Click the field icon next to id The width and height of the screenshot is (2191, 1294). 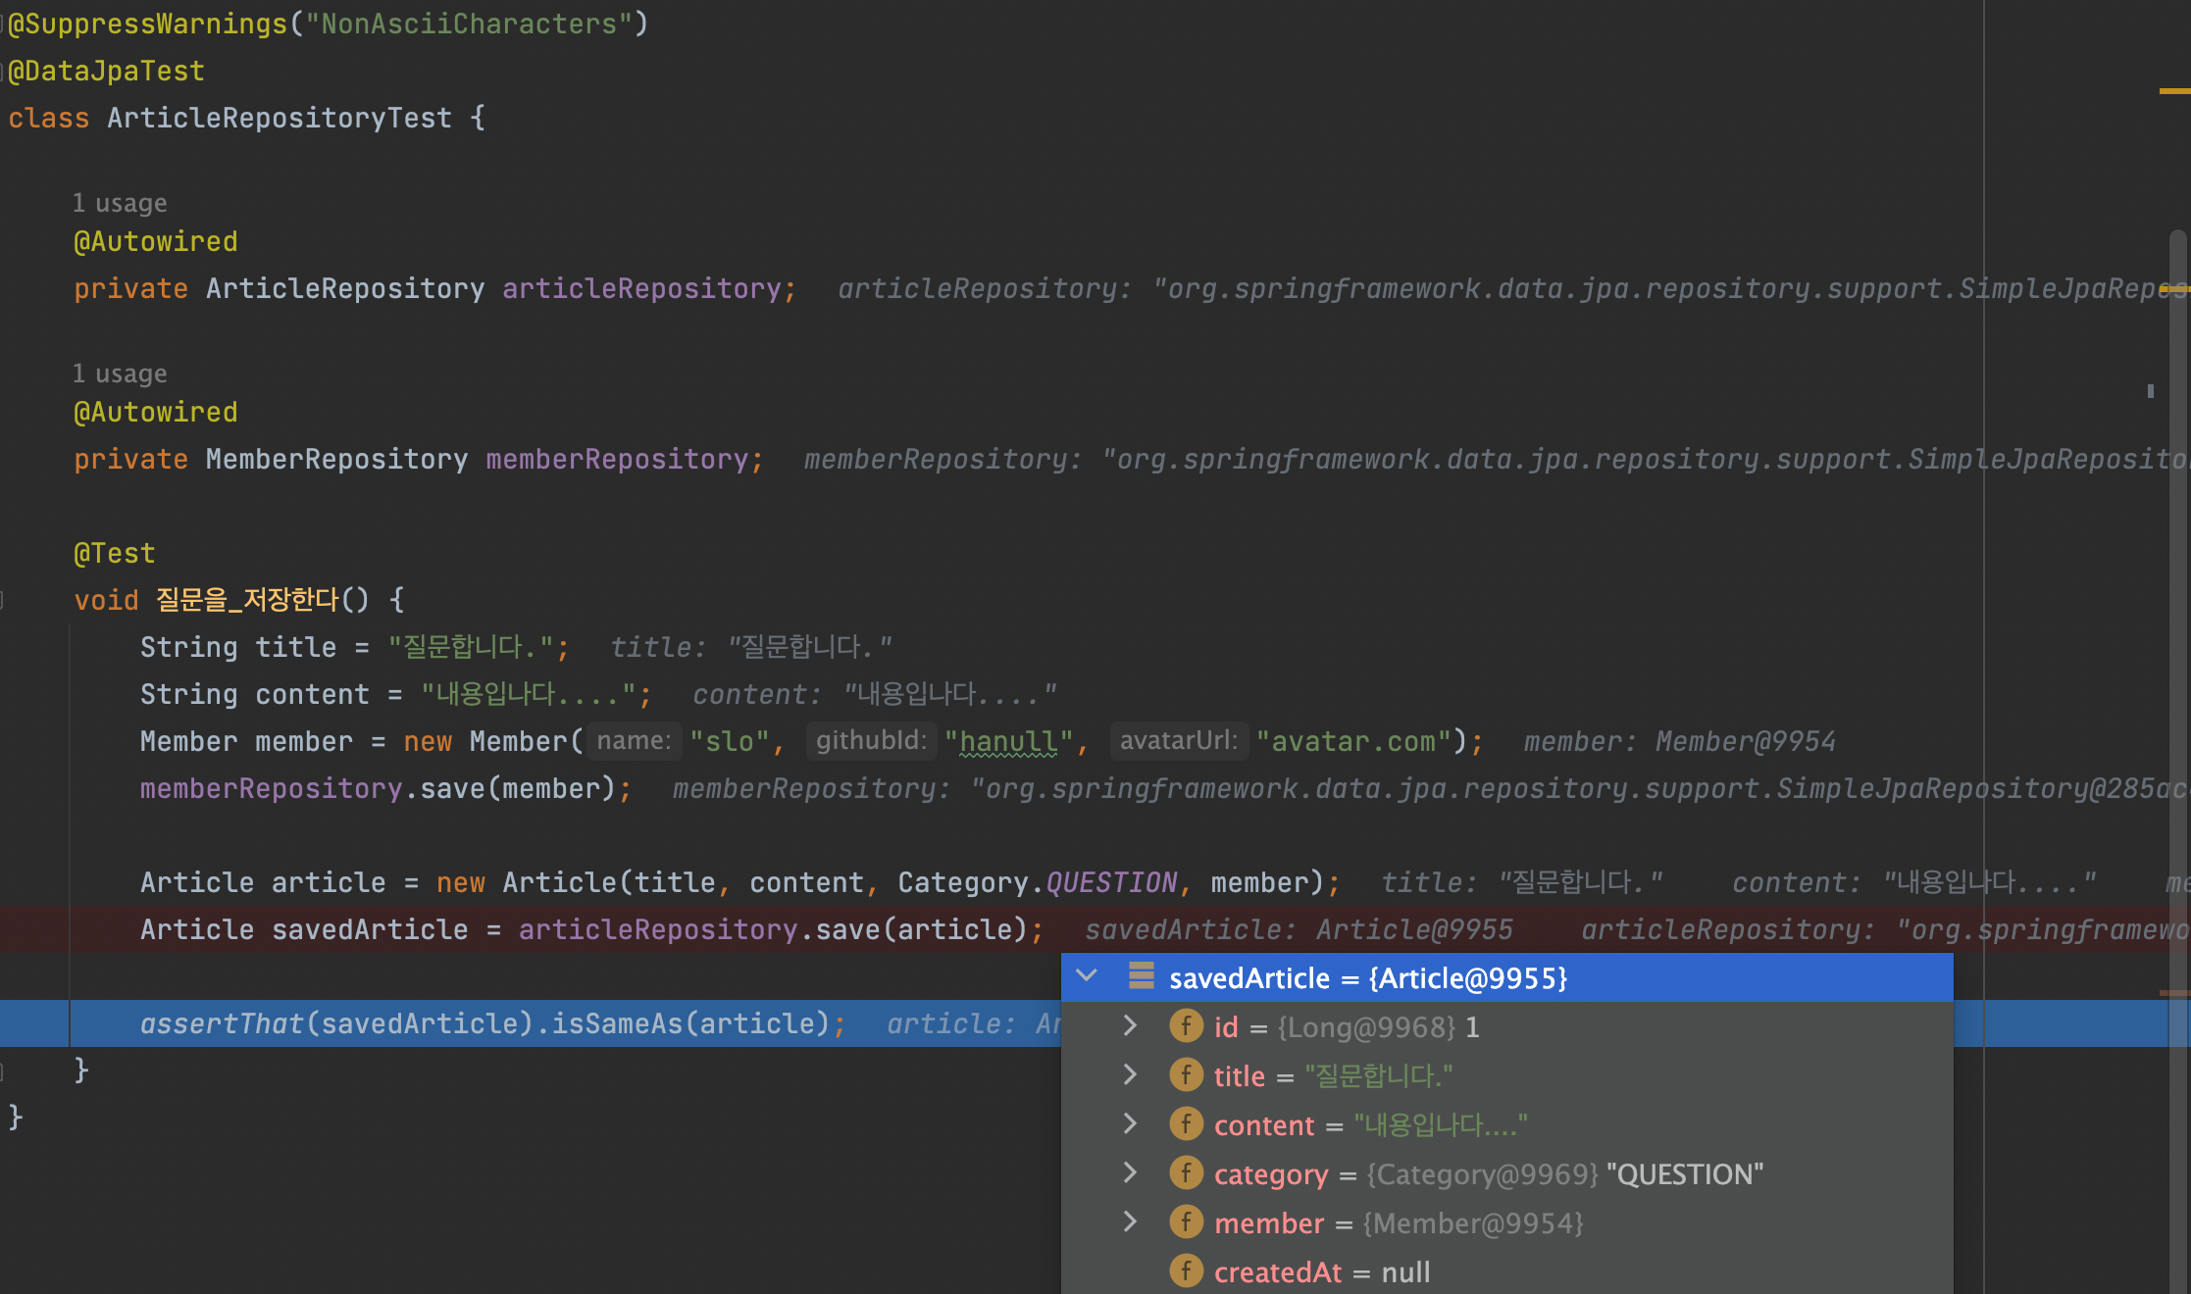(x=1186, y=1026)
